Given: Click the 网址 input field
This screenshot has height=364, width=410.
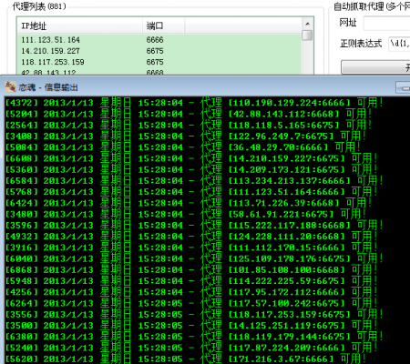Looking at the screenshot, I should 386,24.
